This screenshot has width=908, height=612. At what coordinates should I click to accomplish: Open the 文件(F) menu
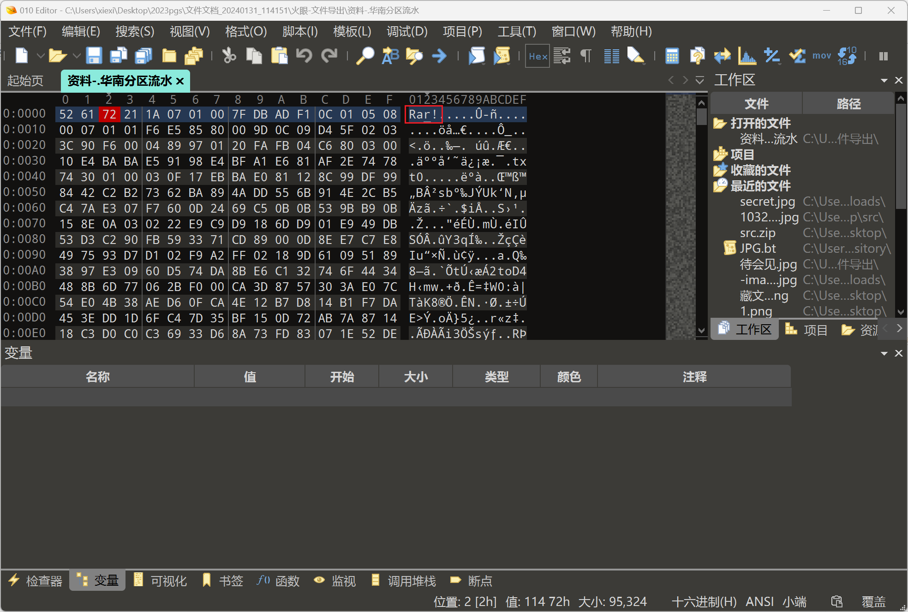point(28,31)
